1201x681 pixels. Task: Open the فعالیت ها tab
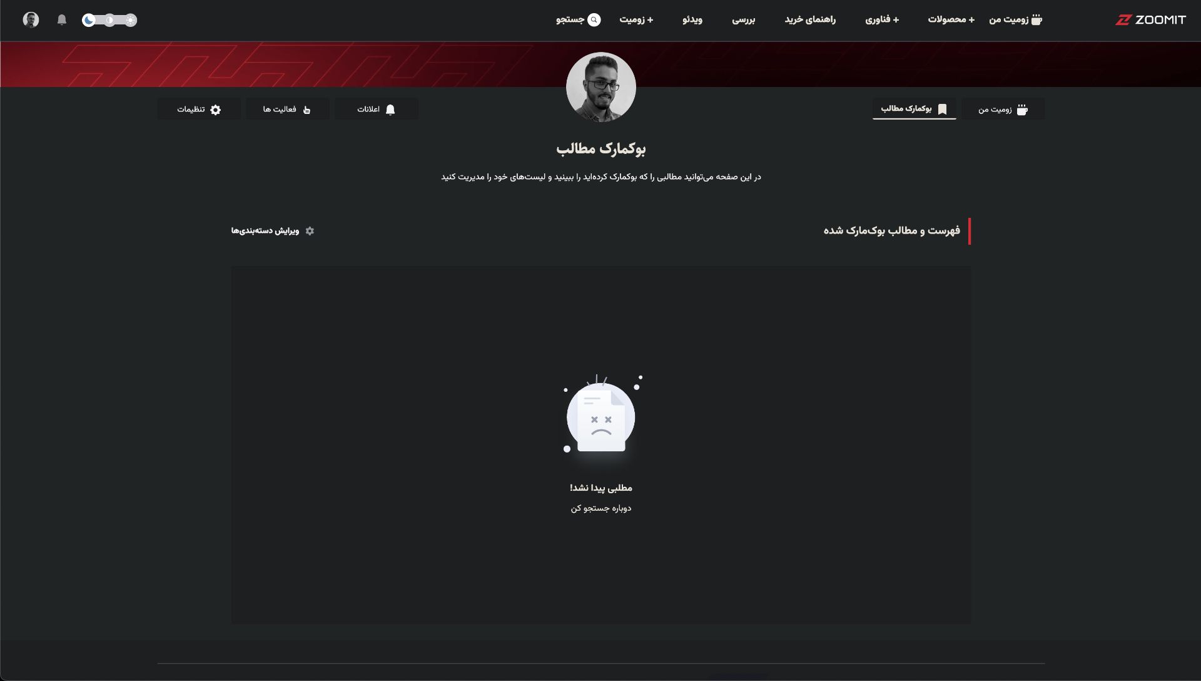287,110
